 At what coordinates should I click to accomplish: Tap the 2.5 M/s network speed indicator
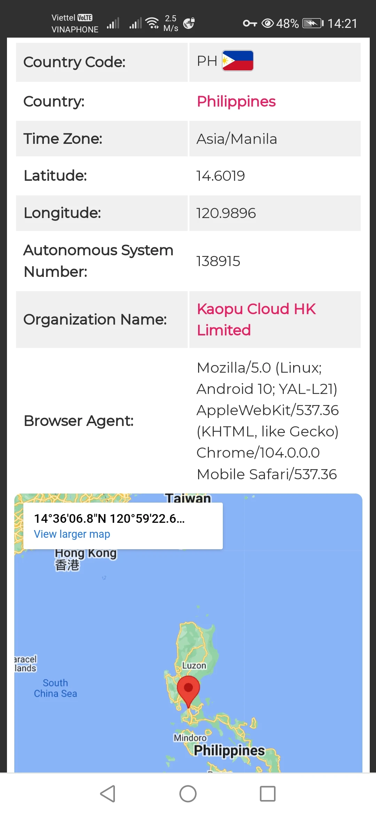click(x=171, y=23)
